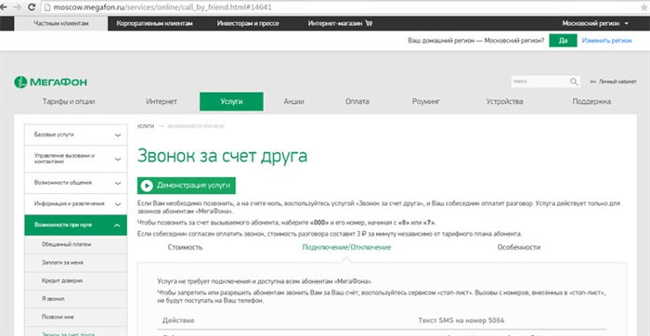This screenshot has width=650, height=336.
Task: Open the Инвесторам и прессе tab
Action: (x=248, y=23)
